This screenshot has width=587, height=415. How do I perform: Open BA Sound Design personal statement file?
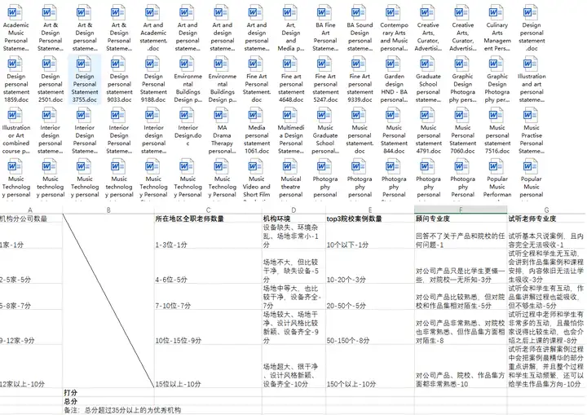coord(360,29)
